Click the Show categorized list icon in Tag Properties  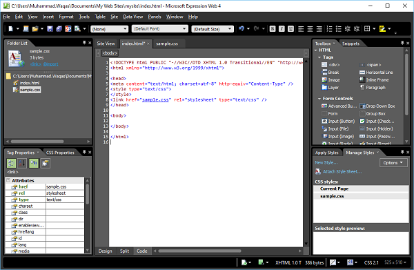coord(11,163)
